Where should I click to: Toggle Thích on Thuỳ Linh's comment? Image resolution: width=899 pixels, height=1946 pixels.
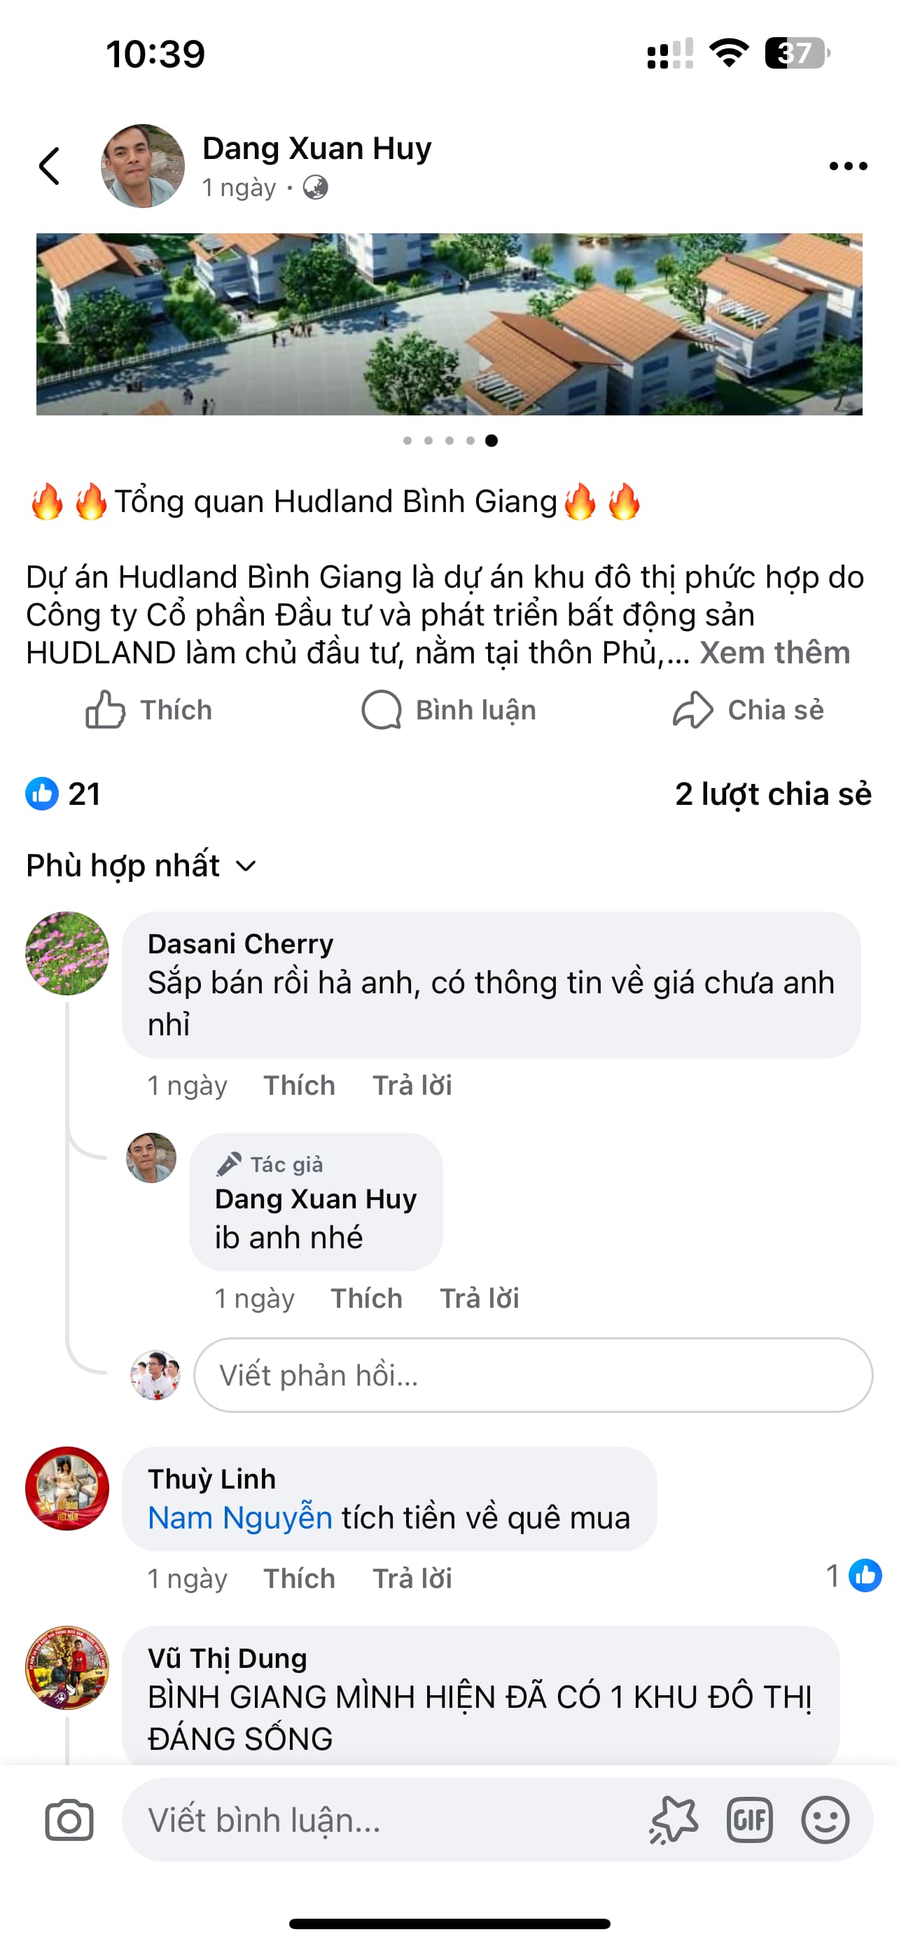[x=299, y=1579]
